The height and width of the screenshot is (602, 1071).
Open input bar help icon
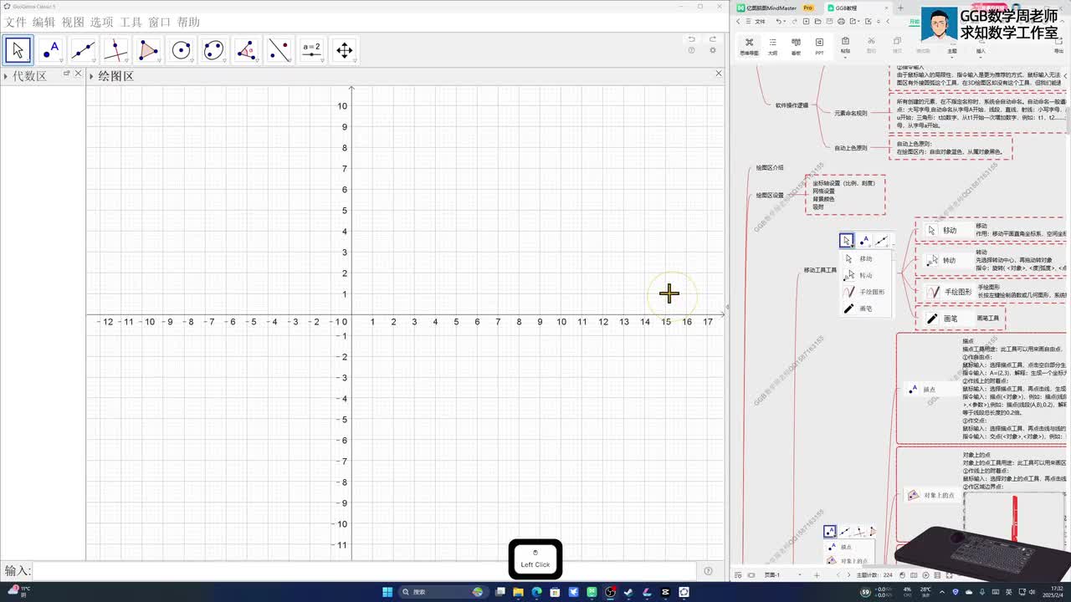coord(708,571)
